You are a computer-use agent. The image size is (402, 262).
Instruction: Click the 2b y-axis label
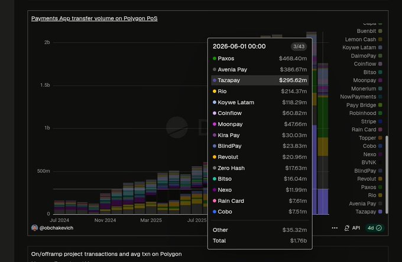47,43
